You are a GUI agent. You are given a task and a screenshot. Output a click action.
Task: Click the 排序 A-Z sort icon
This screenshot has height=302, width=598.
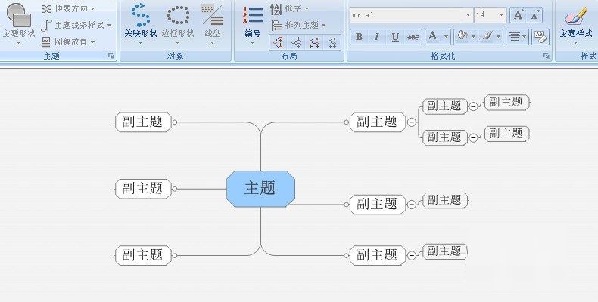[x=276, y=9]
